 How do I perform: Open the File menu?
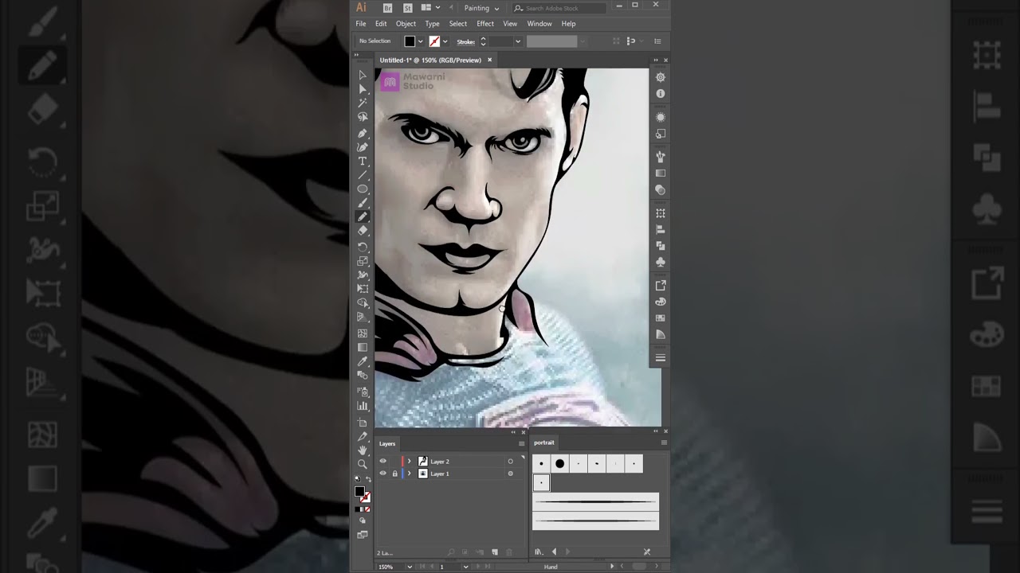pos(361,24)
